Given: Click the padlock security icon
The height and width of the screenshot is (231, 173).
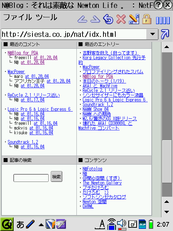Looking at the screenshot, I should coord(147,19).
